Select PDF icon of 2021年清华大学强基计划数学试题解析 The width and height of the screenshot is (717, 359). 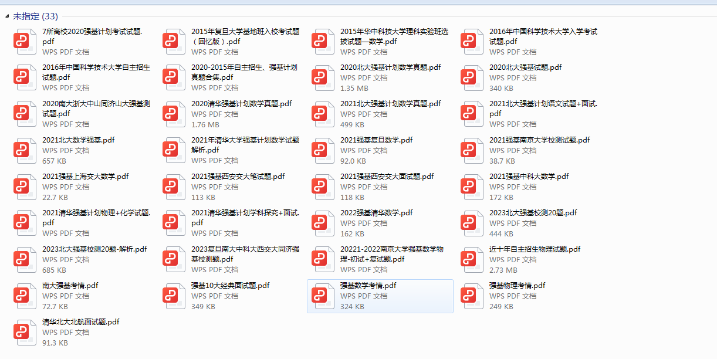[x=174, y=151]
